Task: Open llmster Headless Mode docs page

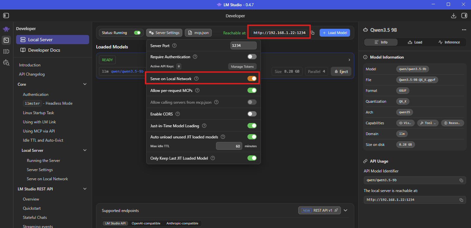Action: coord(48,103)
